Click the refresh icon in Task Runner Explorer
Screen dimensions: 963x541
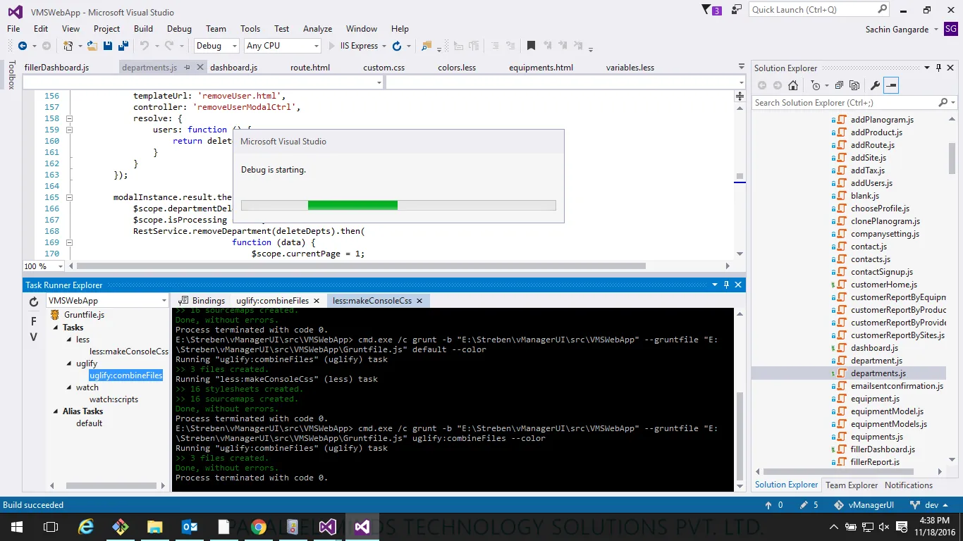coord(33,301)
